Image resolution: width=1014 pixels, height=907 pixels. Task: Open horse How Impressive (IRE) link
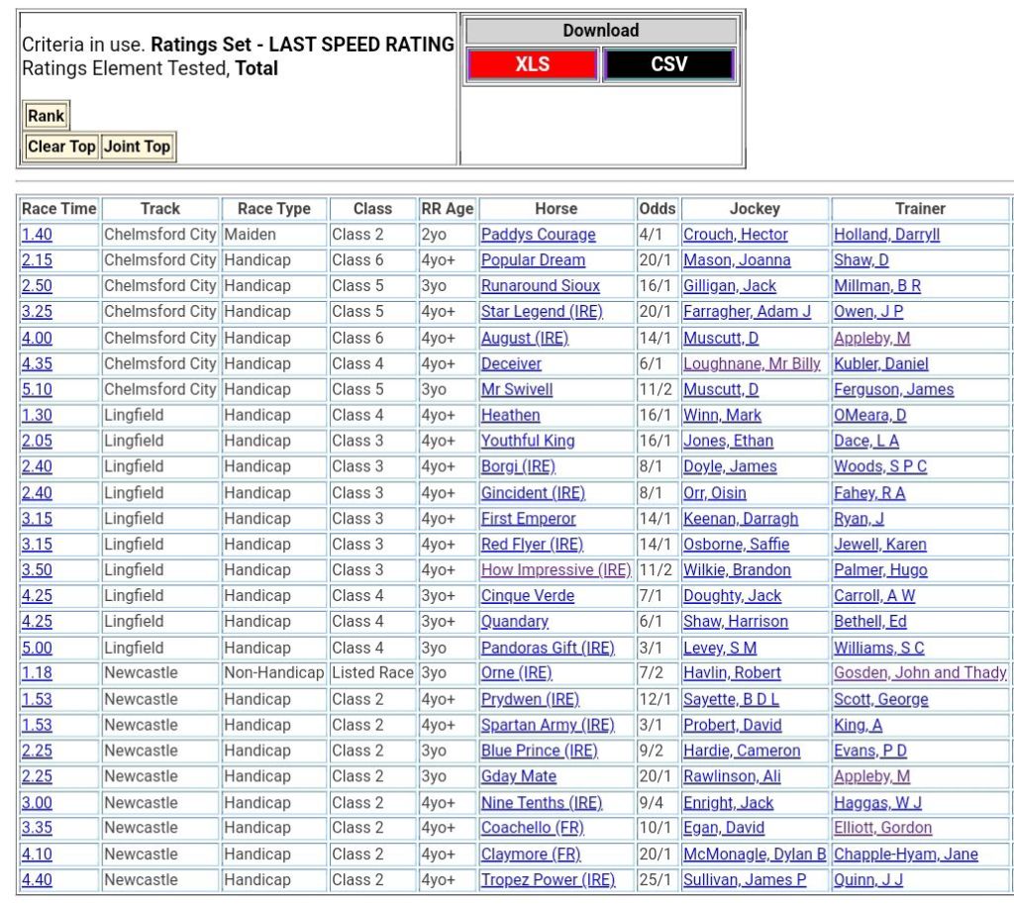pyautogui.click(x=556, y=570)
